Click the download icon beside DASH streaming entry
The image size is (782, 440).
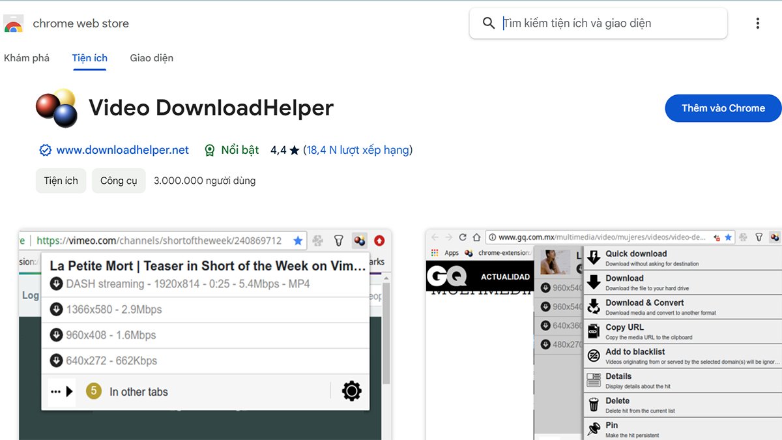click(x=57, y=284)
